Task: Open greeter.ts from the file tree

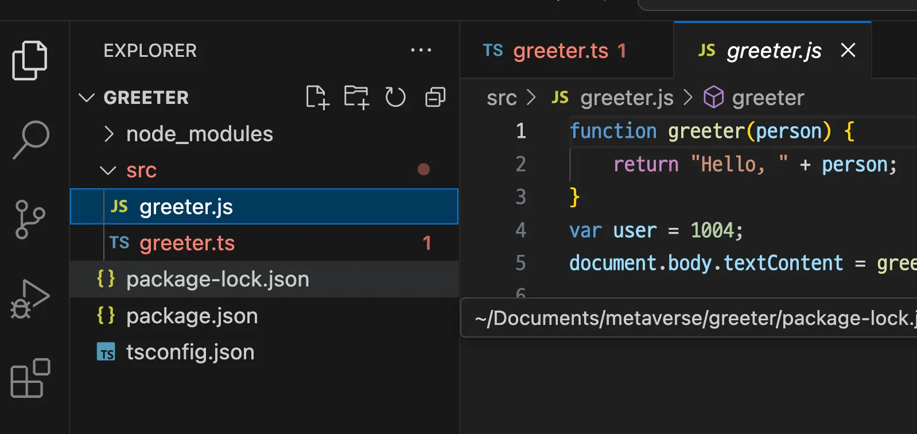Action: pyautogui.click(x=187, y=243)
